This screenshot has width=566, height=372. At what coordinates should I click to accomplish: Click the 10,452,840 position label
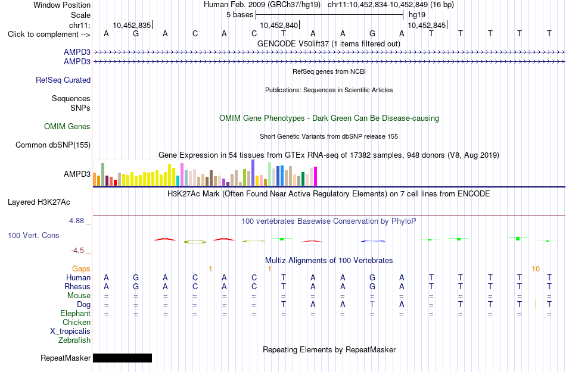click(279, 26)
